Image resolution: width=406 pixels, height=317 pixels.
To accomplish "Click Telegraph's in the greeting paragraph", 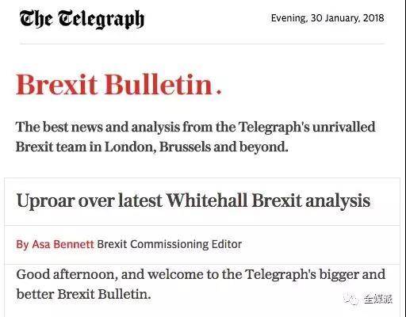I will point(281,274).
